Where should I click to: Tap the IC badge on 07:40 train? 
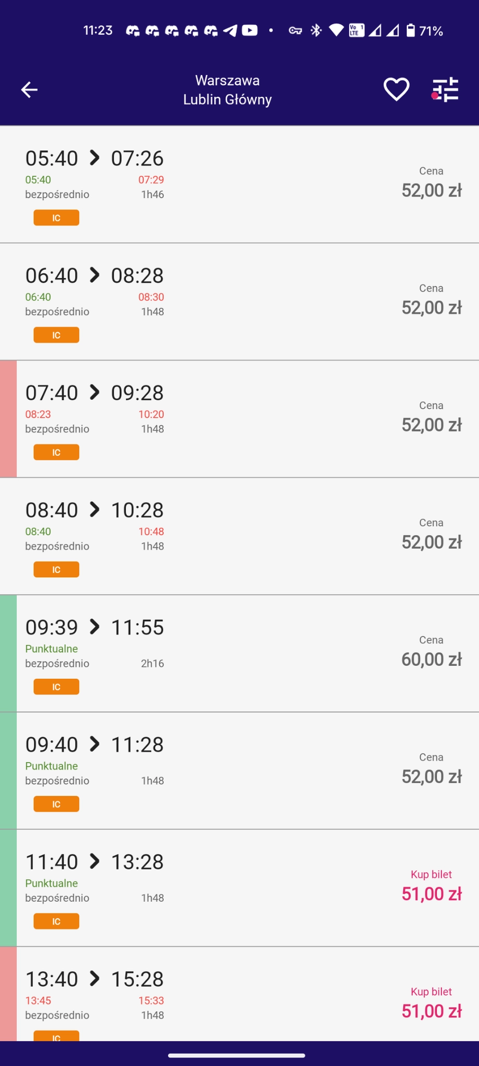(x=56, y=452)
